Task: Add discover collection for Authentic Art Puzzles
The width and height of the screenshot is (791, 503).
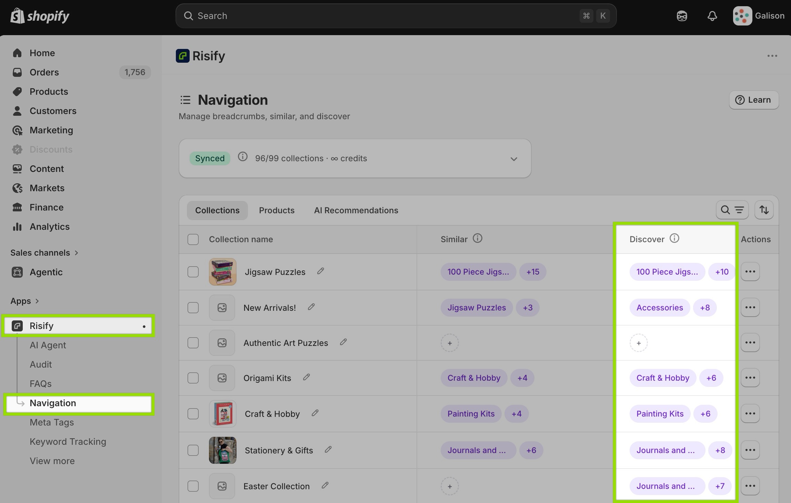Action: [639, 343]
